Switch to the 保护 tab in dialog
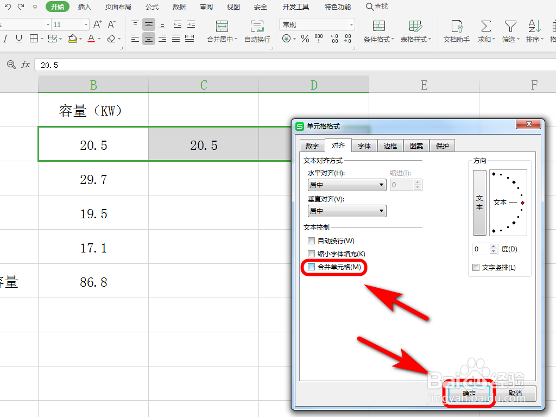 (442, 146)
